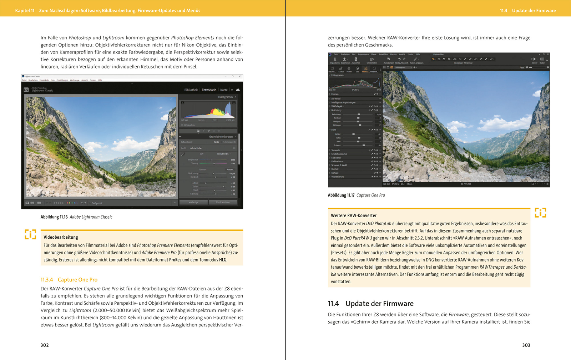The height and width of the screenshot is (360, 571).
Task: Switch to the Karte module in Lightroom
Action: pyautogui.click(x=224, y=90)
